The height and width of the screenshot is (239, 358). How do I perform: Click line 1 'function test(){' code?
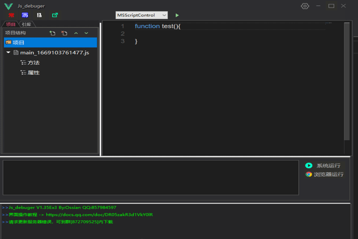pyautogui.click(x=158, y=26)
